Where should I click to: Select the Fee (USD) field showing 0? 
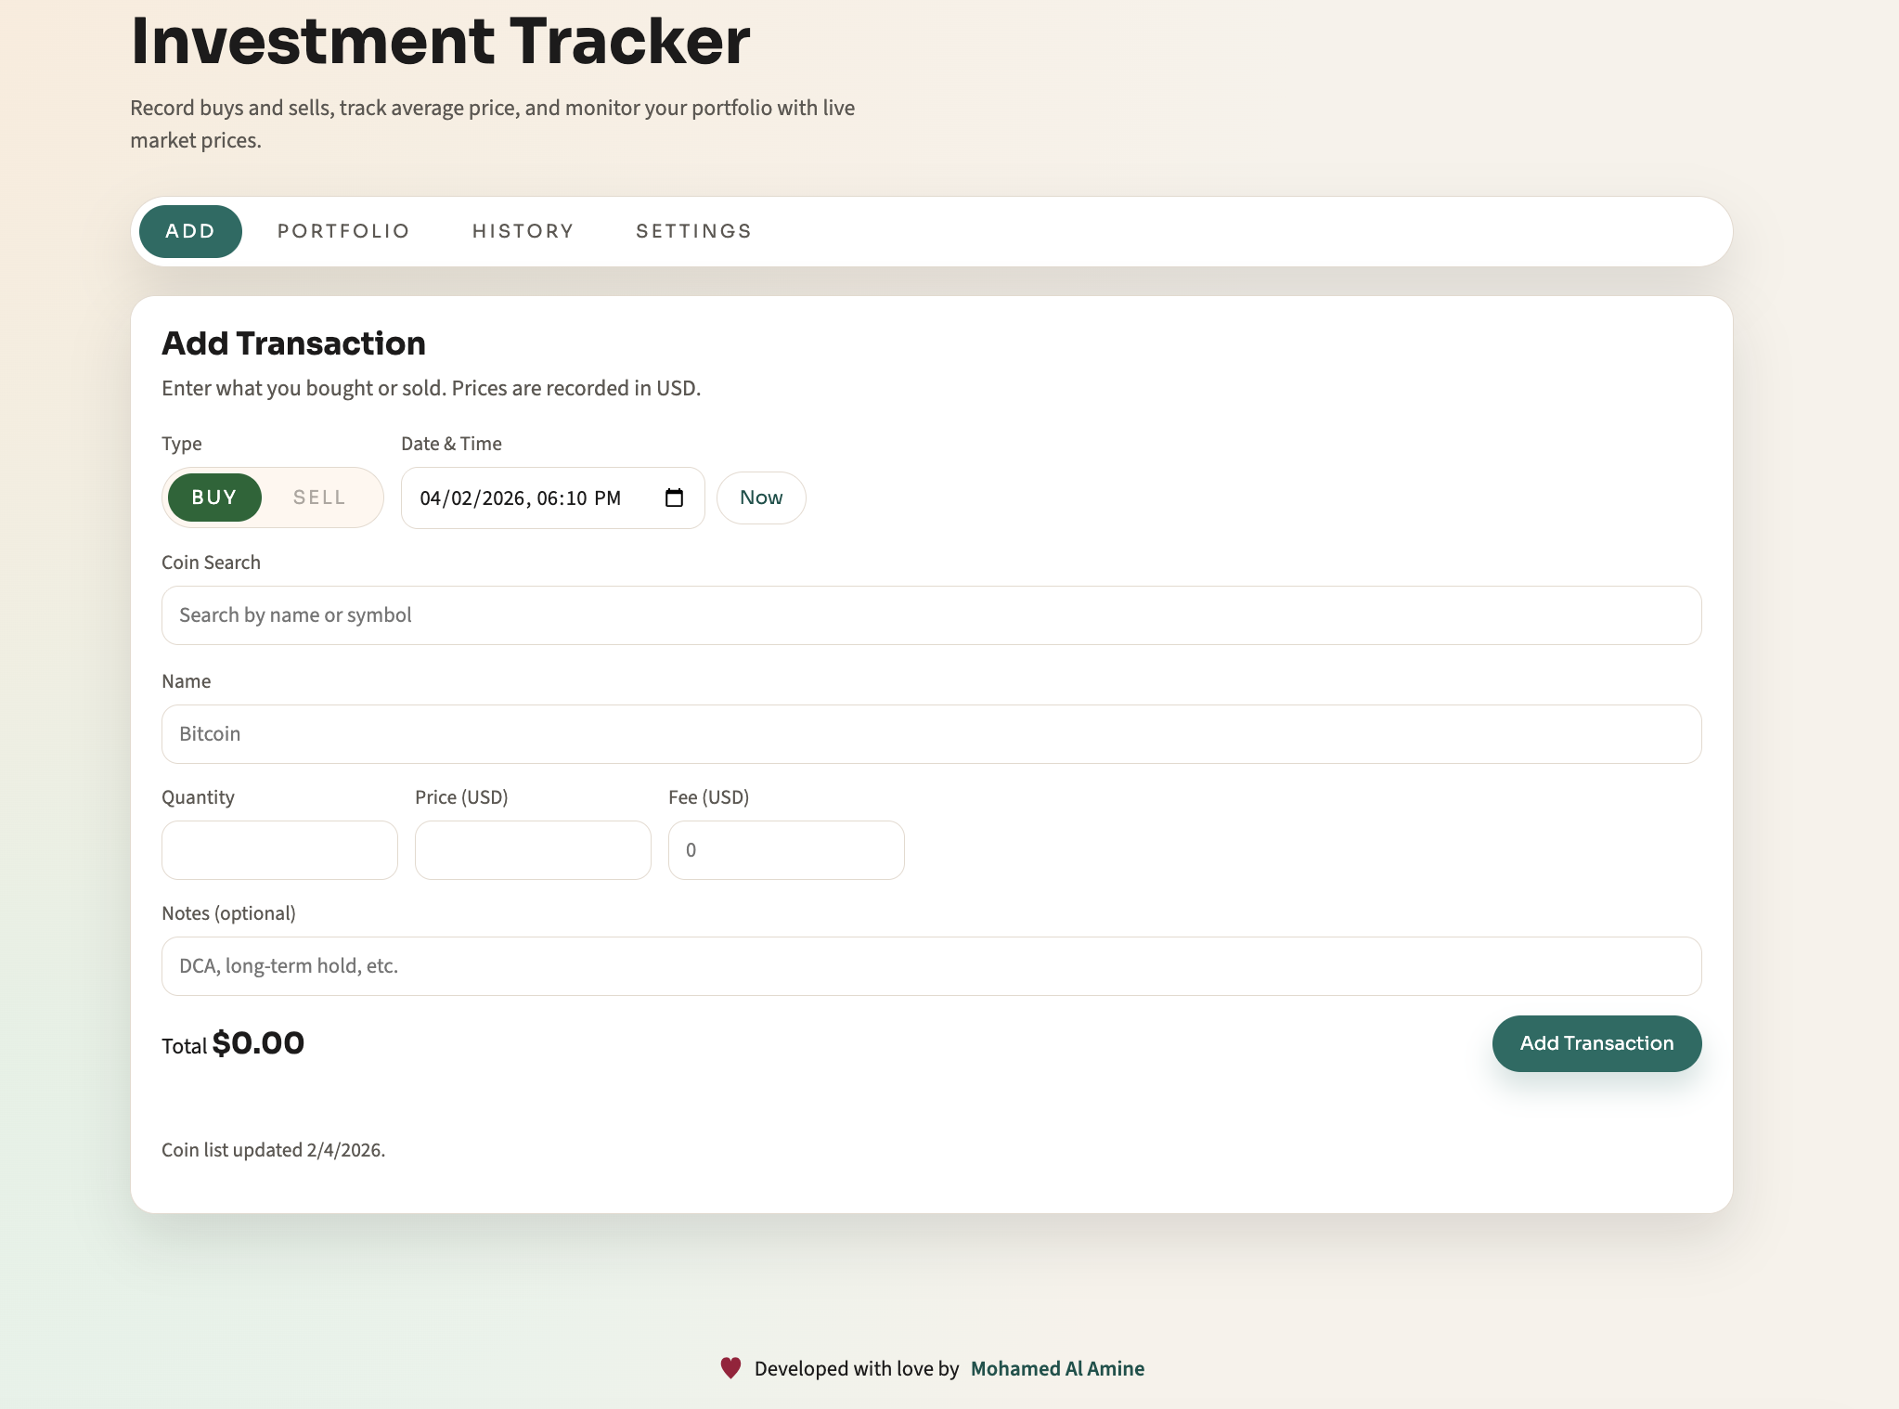786,849
